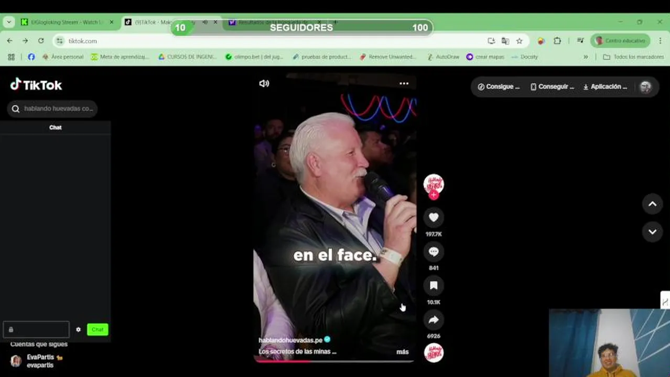Open chat settings gear icon
670x377 pixels.
tap(78, 329)
